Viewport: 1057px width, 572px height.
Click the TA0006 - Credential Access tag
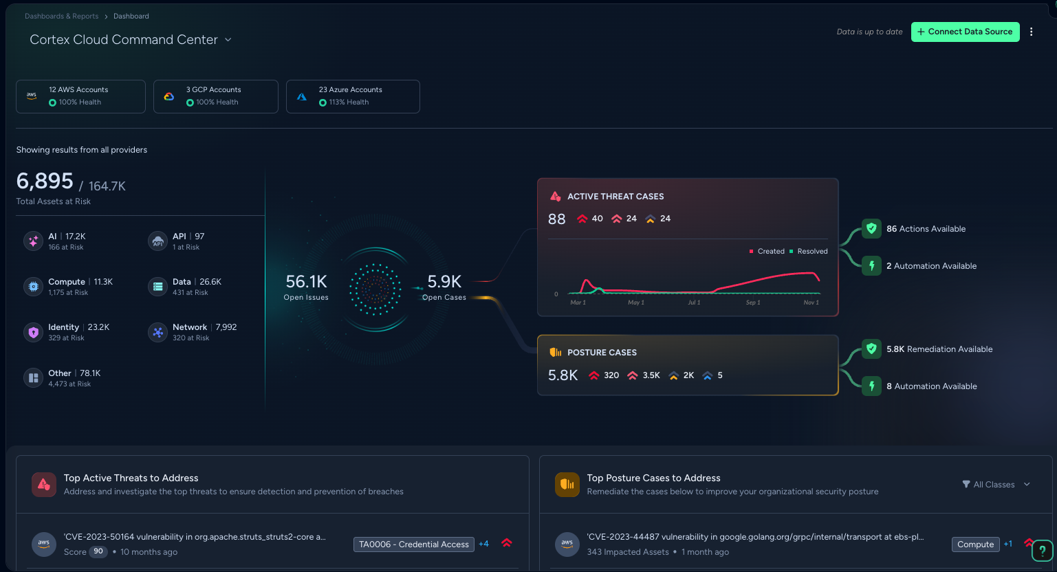click(x=414, y=544)
